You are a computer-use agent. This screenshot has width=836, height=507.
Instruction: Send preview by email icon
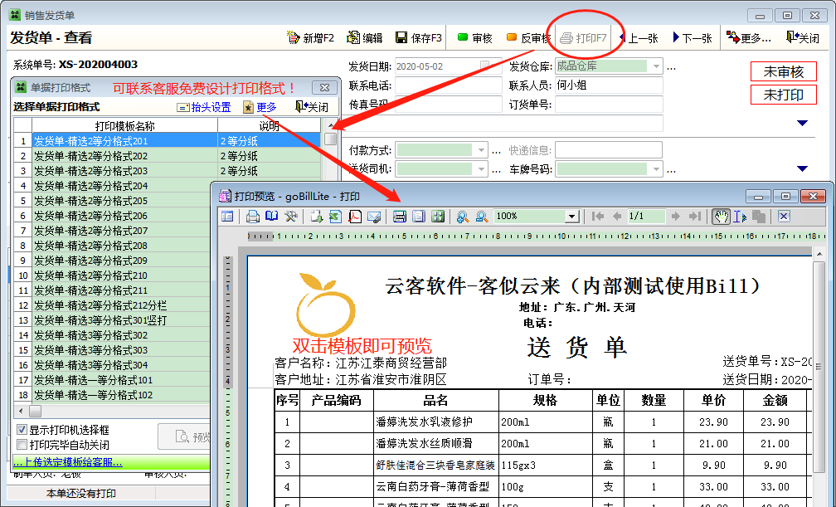(374, 216)
